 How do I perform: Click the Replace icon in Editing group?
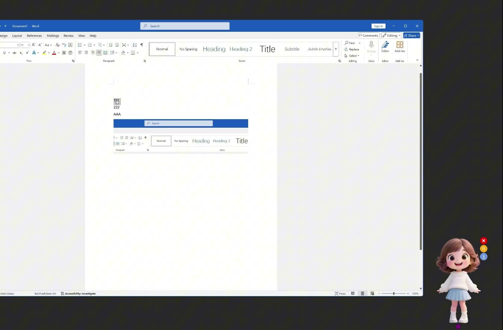(x=352, y=49)
